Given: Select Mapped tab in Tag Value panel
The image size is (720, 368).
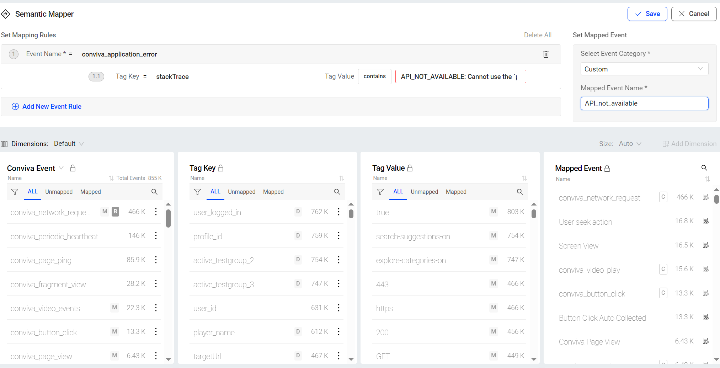Looking at the screenshot, I should [456, 192].
